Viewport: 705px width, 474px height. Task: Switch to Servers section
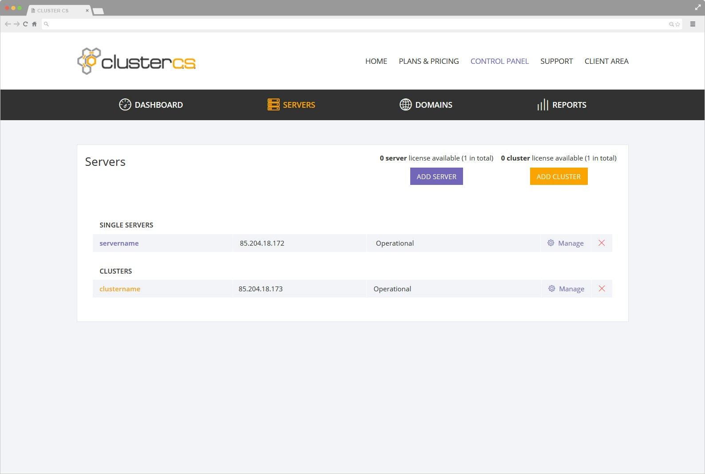(x=291, y=105)
